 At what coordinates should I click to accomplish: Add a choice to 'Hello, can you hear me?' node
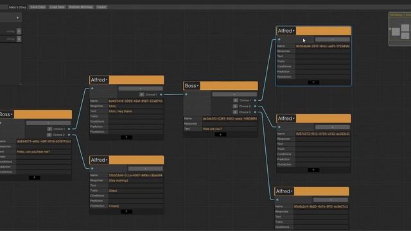[x=49, y=123]
